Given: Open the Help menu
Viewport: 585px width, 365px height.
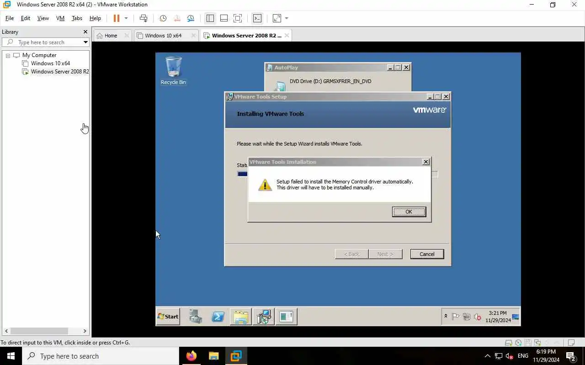Looking at the screenshot, I should click(x=95, y=18).
